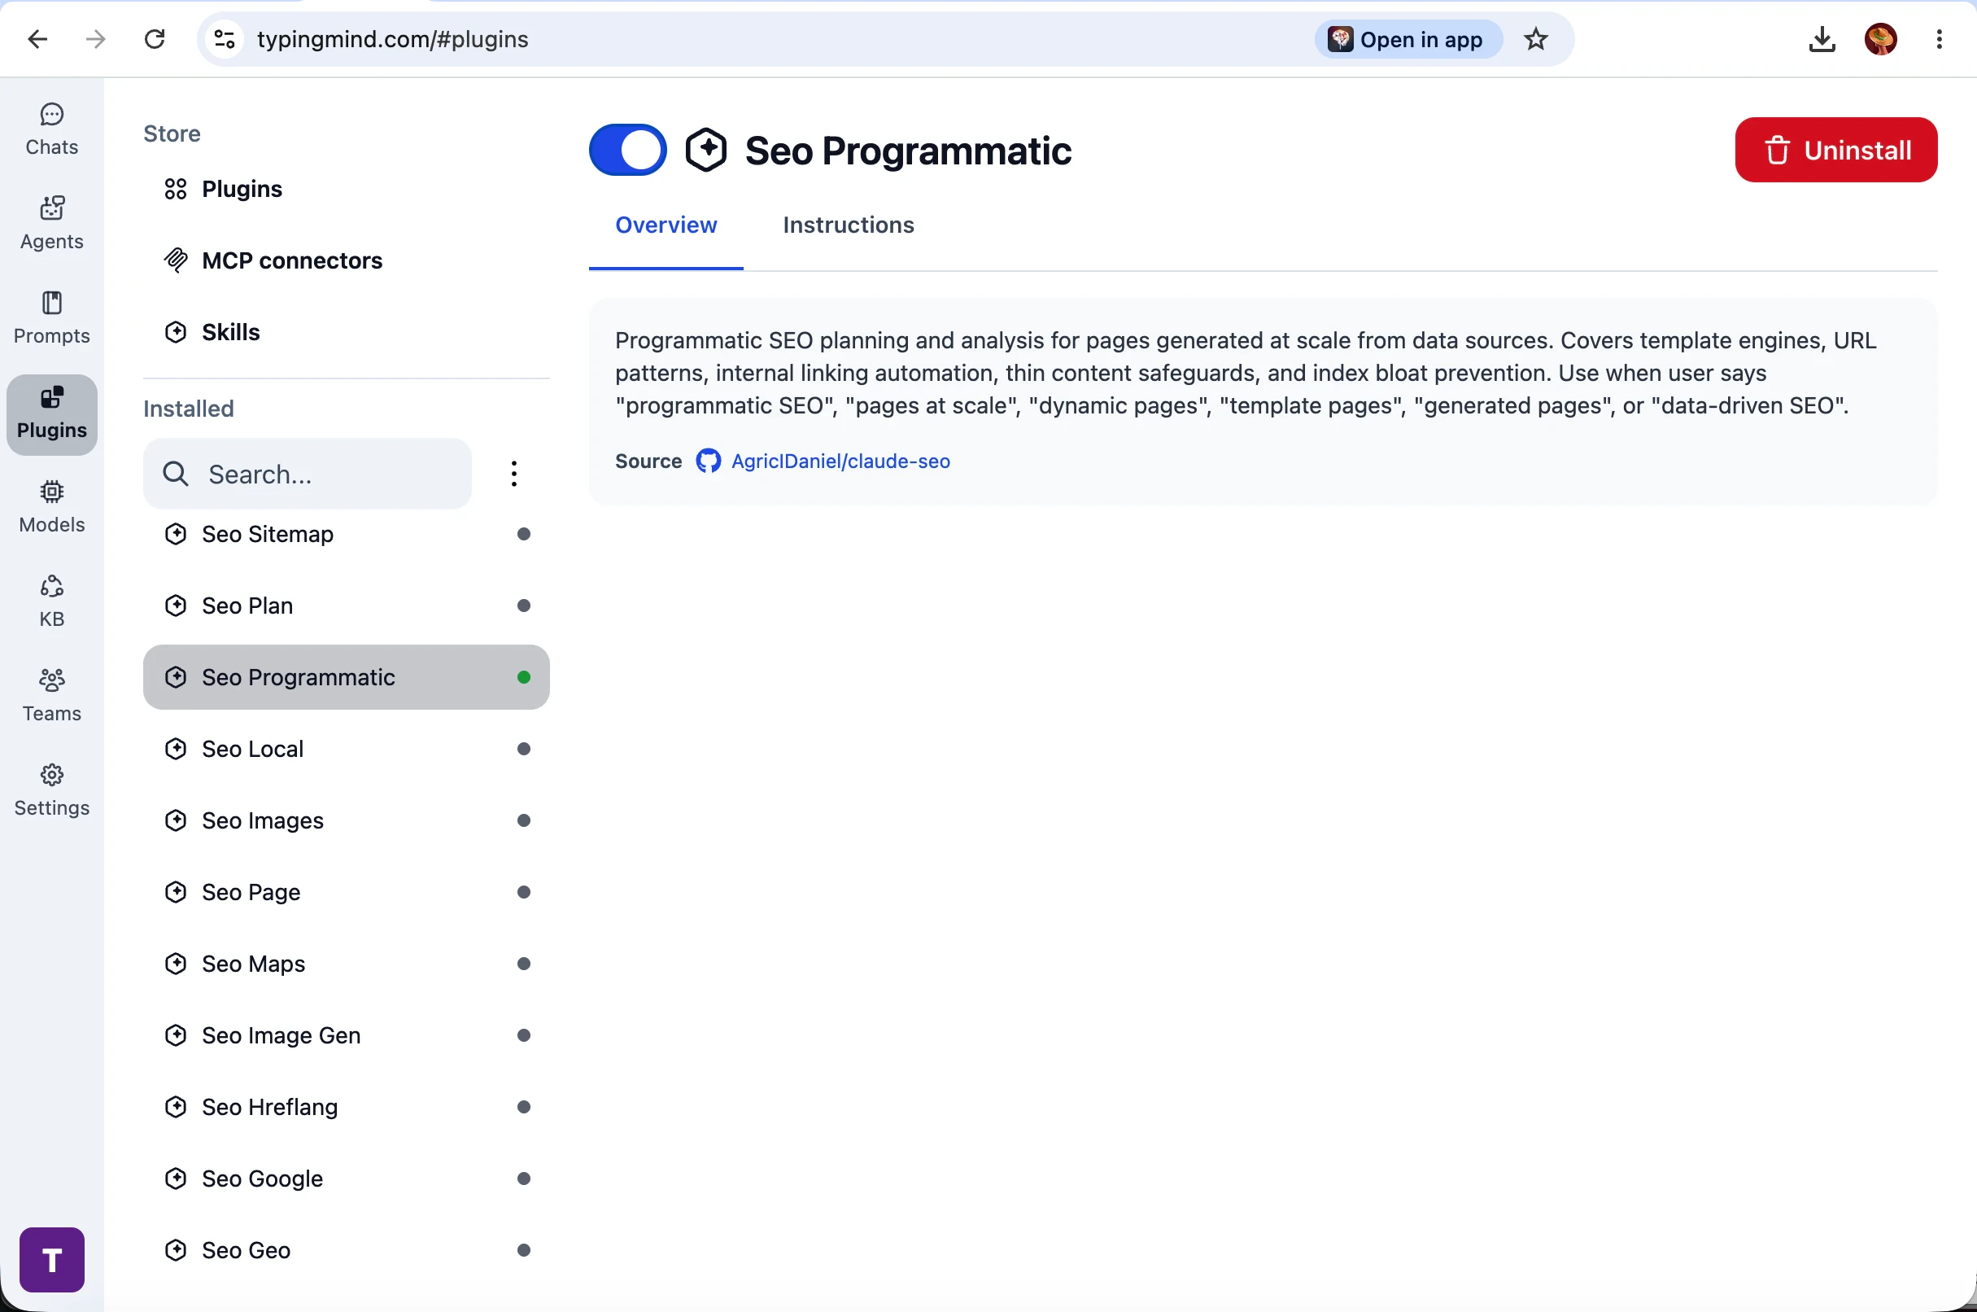Click the GitHub icon next to Source
This screenshot has height=1312, width=1977.
tap(709, 461)
